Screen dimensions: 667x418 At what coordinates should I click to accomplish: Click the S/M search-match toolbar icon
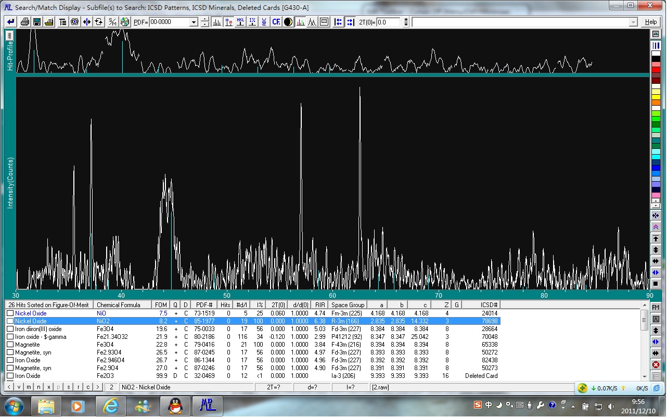(112, 22)
